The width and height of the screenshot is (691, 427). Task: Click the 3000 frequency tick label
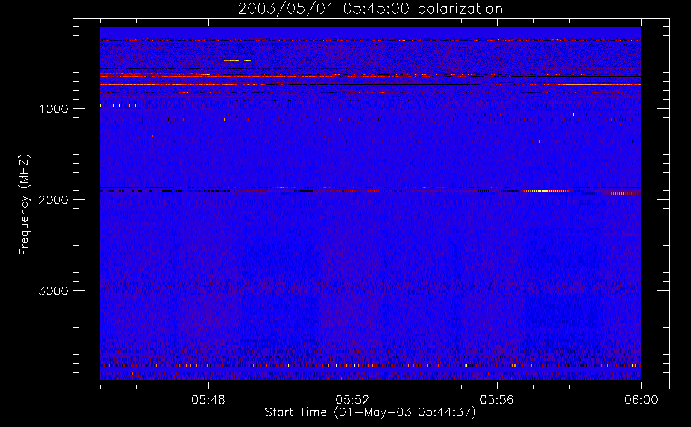coord(53,291)
